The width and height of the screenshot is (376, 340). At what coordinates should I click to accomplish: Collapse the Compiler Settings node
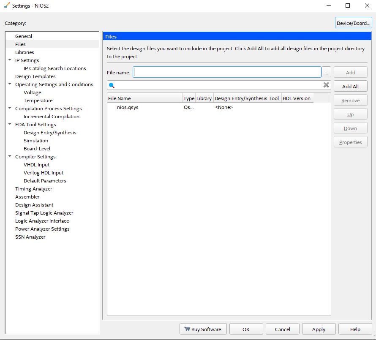(x=10, y=156)
